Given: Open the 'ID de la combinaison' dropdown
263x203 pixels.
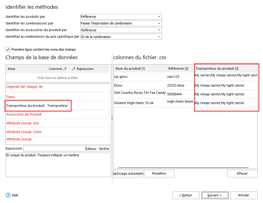Looking at the screenshot, I should coord(121,37).
